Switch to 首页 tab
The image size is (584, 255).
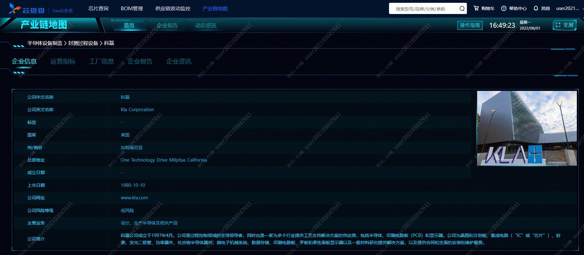[x=129, y=26]
